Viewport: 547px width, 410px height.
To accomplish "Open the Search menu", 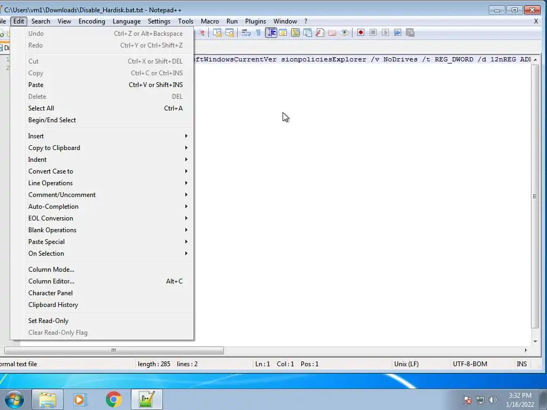I will (41, 21).
